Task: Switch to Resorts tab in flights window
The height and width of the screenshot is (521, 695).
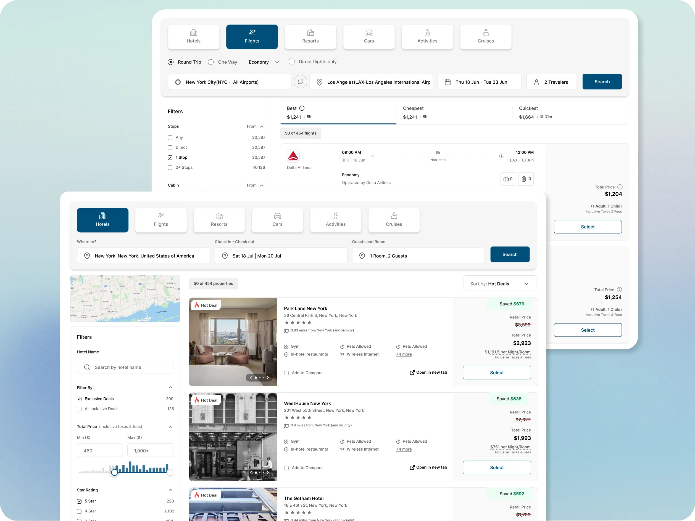Action: click(310, 37)
